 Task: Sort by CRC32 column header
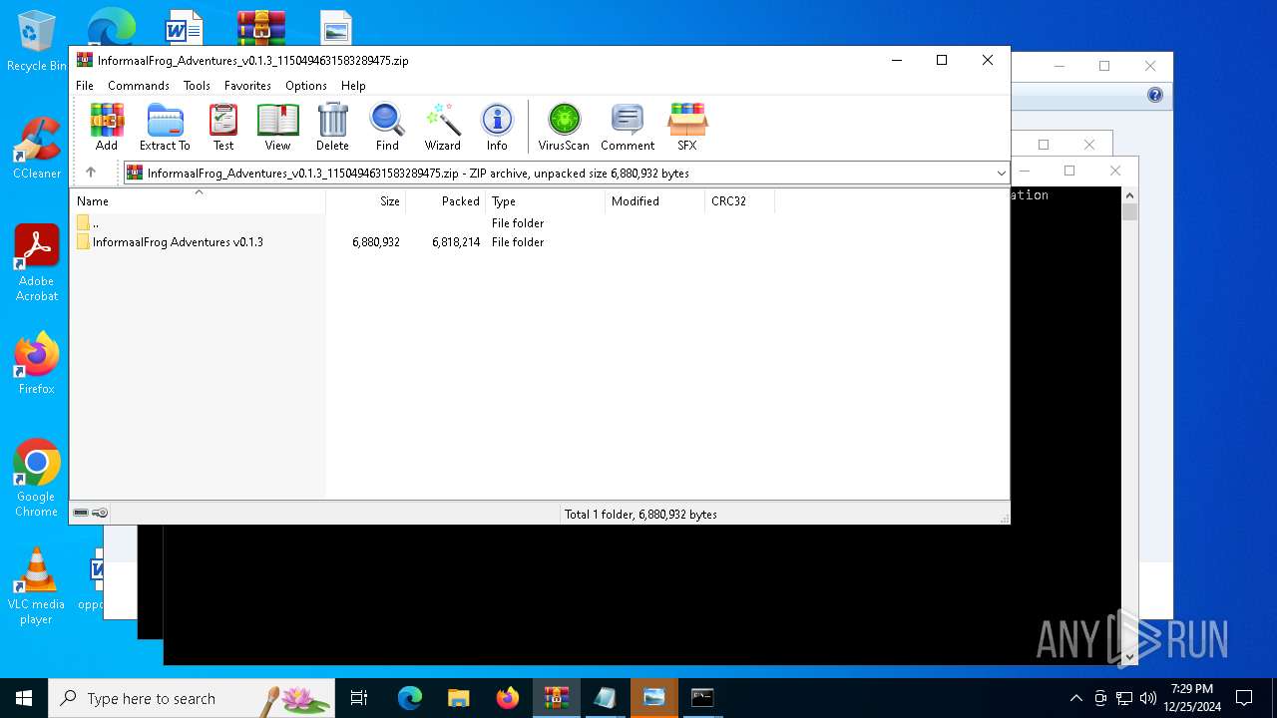pyautogui.click(x=740, y=201)
